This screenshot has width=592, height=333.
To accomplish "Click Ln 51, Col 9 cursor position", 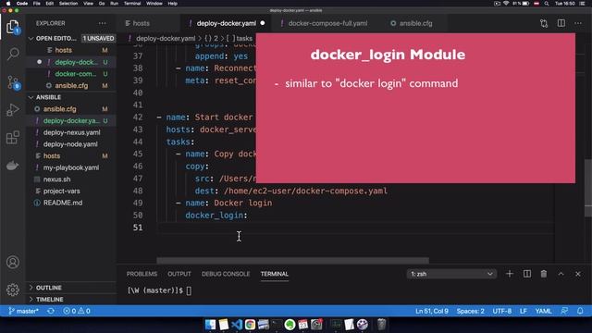I will (432, 311).
